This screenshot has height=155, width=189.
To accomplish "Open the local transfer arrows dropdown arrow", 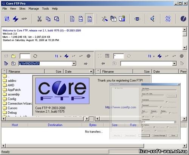I will click(60, 56).
